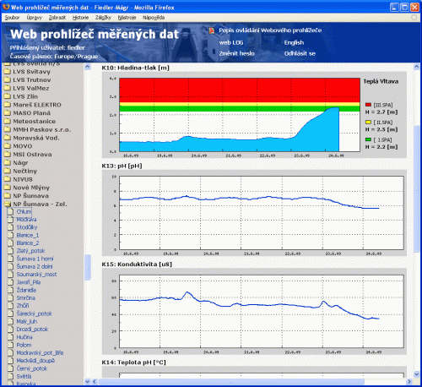Viewport: 422px width, 387px height.
Task: Click the page icon next to Stodůlky
Action: pos(10,227)
